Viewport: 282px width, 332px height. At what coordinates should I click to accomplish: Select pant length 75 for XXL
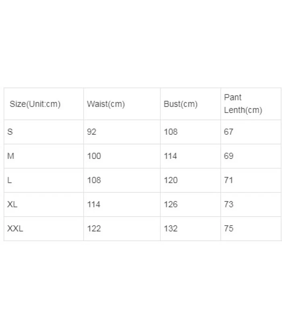pyautogui.click(x=228, y=229)
